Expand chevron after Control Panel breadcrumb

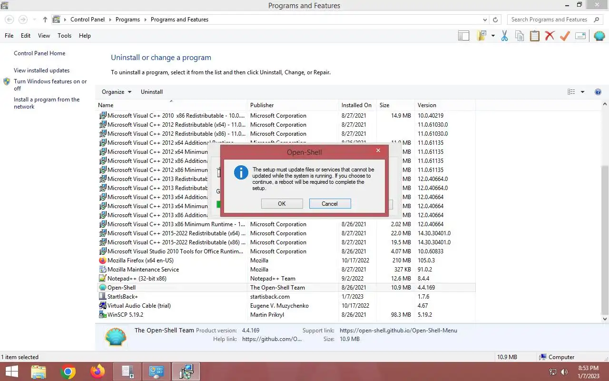point(110,20)
